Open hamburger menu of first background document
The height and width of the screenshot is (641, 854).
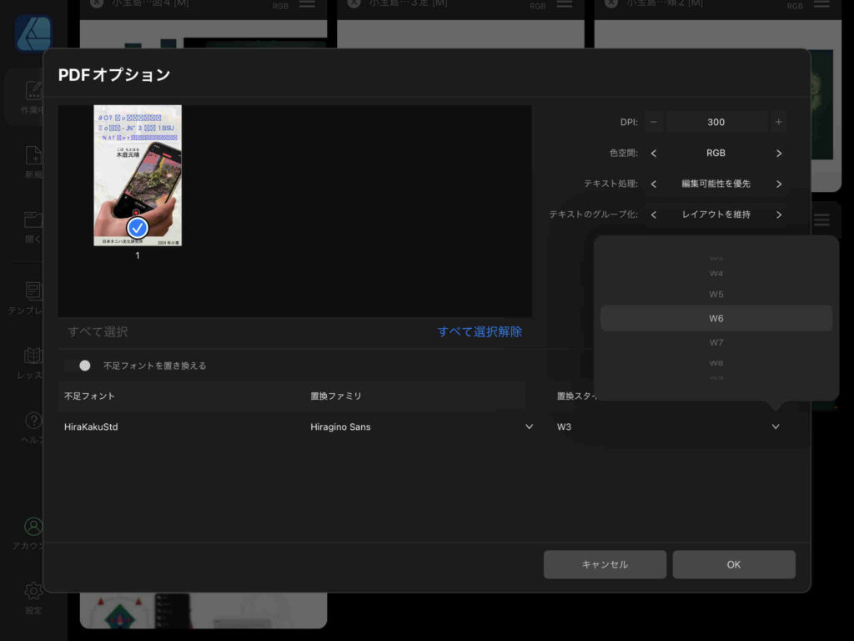[x=307, y=4]
